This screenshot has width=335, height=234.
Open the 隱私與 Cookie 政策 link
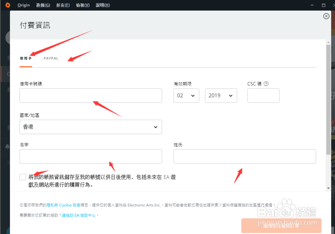tap(63, 205)
